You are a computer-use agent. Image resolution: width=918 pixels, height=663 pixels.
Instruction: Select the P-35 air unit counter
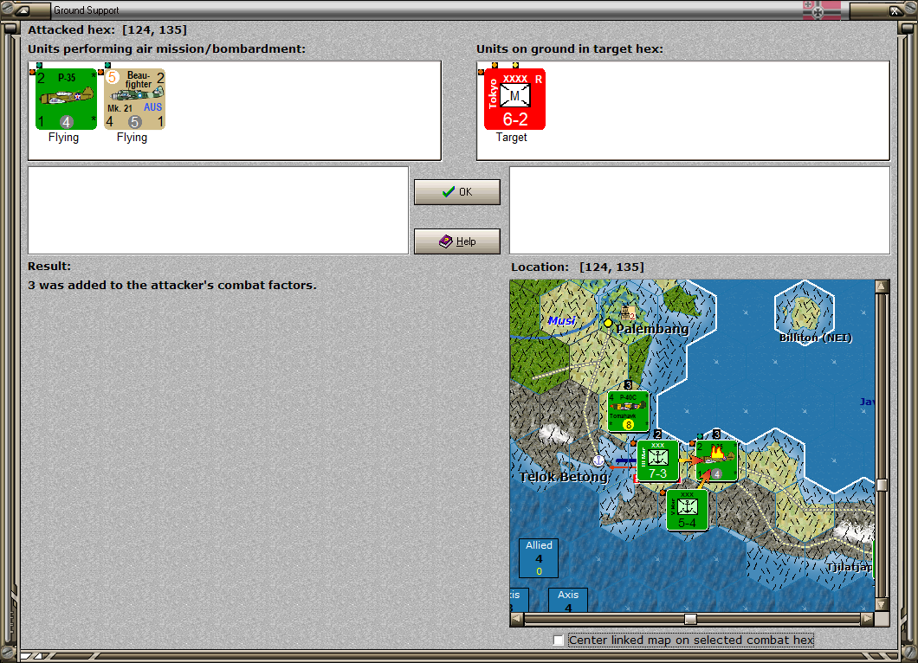[66, 99]
